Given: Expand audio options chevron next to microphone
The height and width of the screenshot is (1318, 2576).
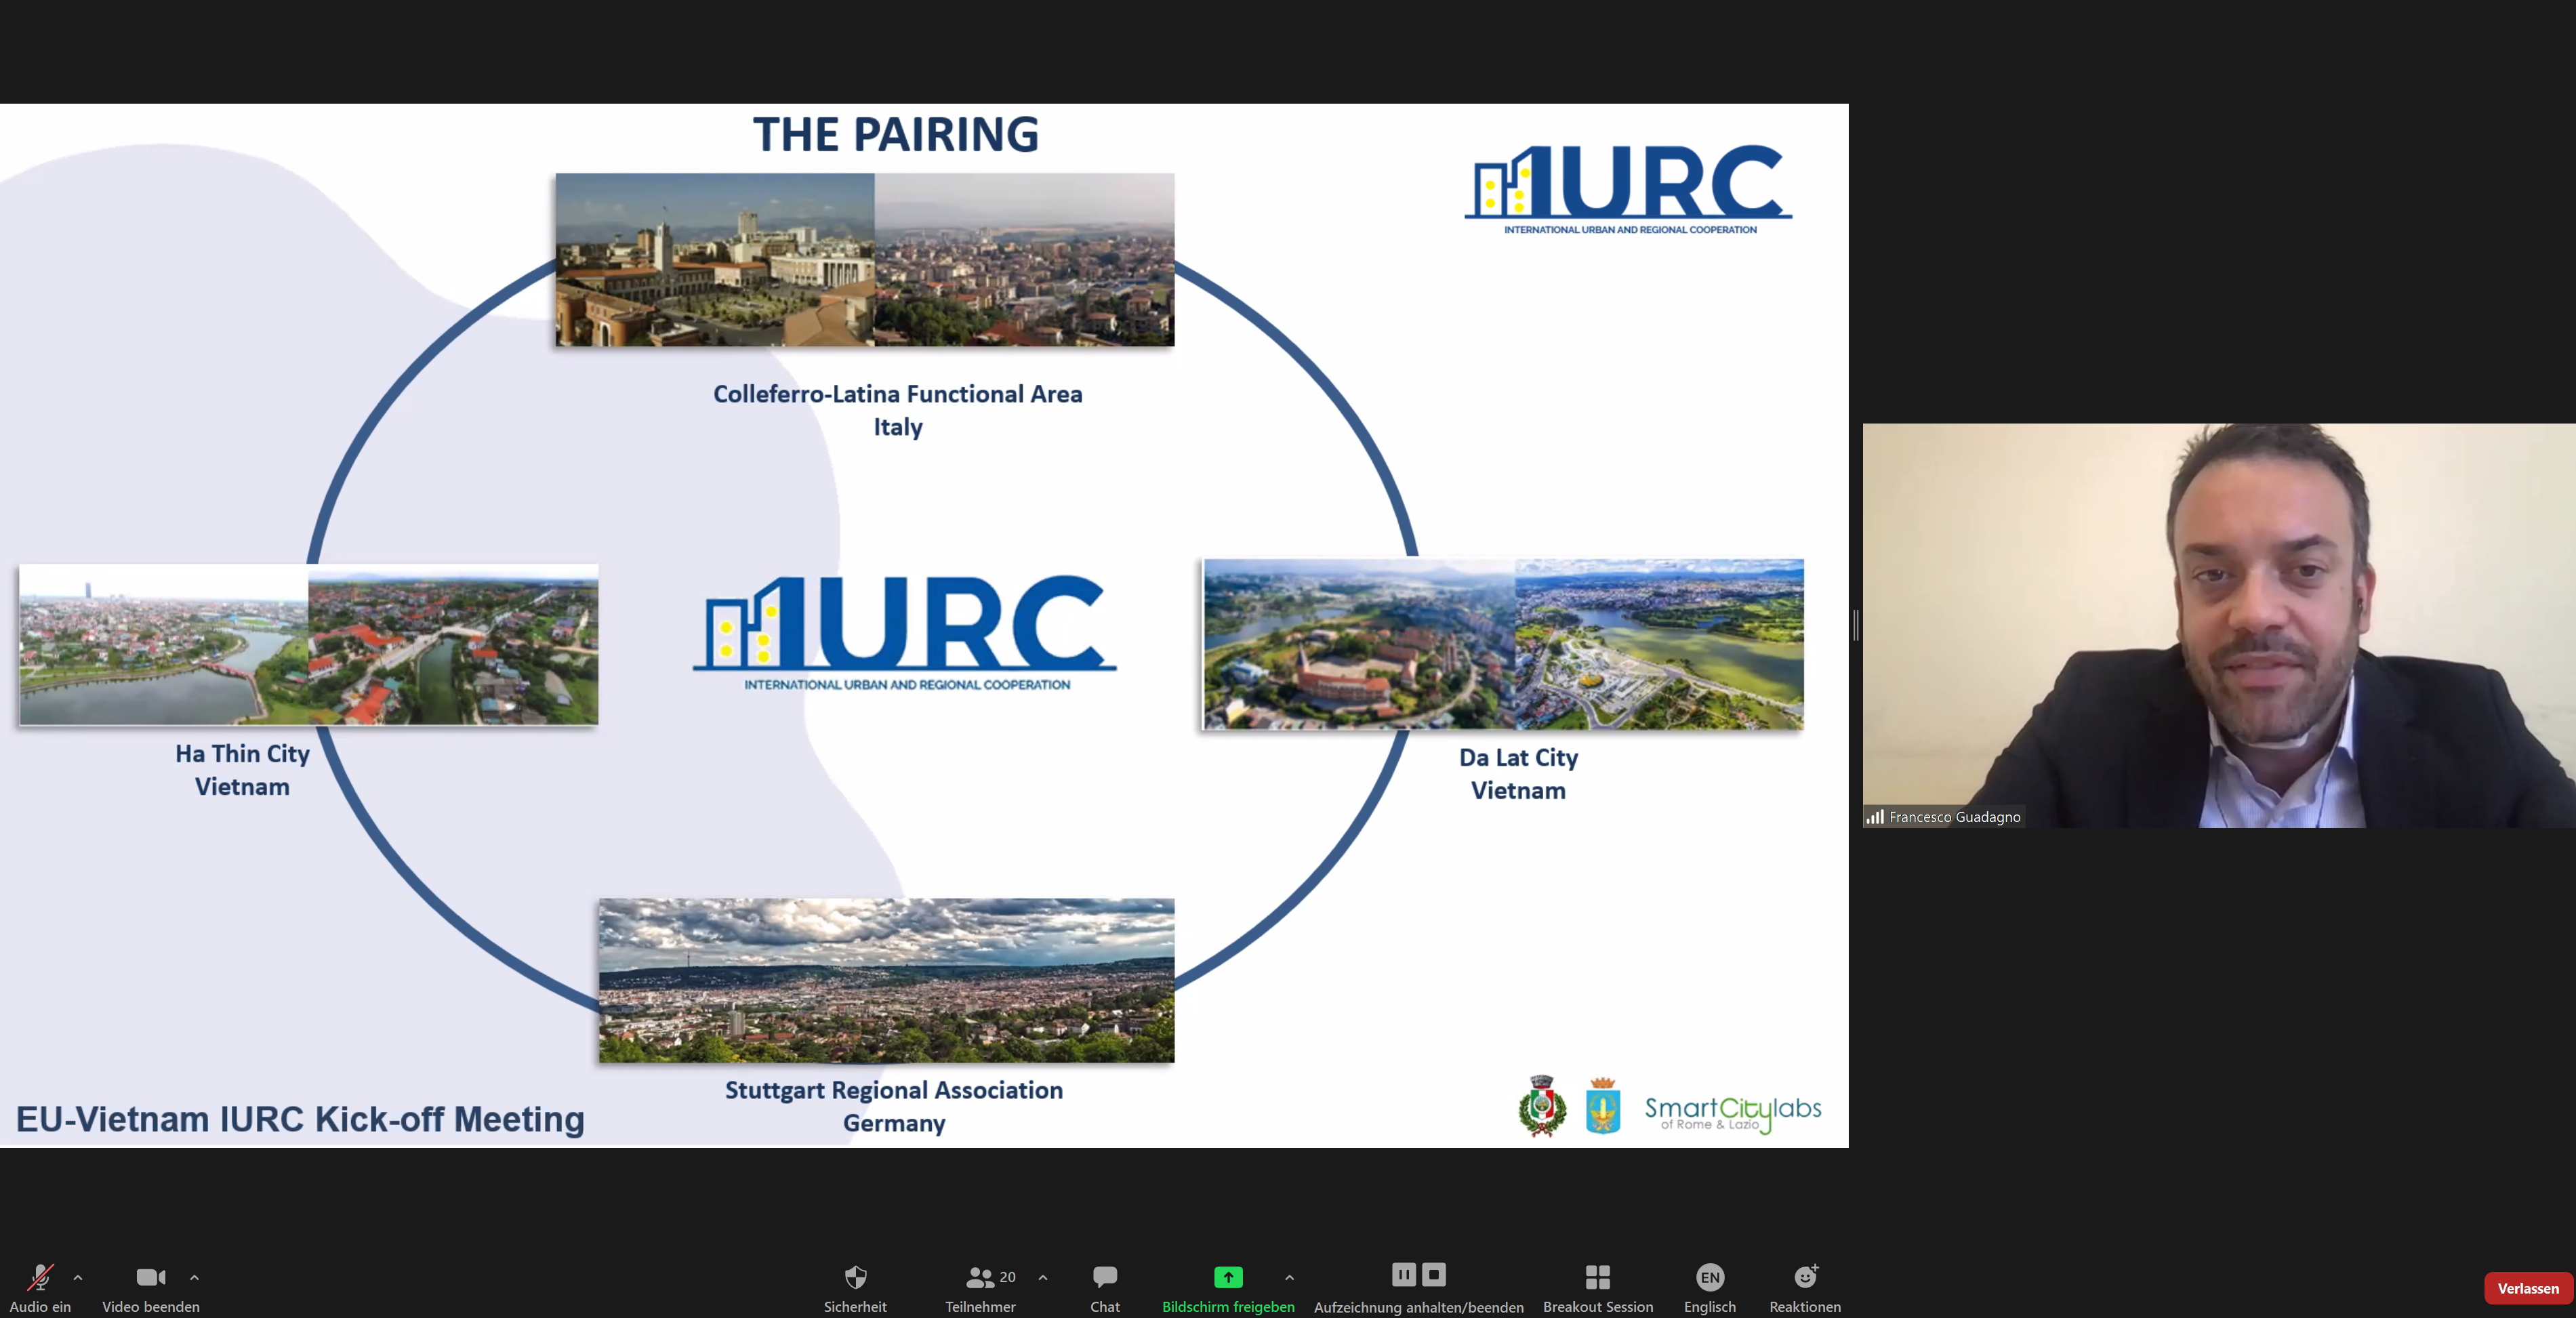Looking at the screenshot, I should 78,1277.
